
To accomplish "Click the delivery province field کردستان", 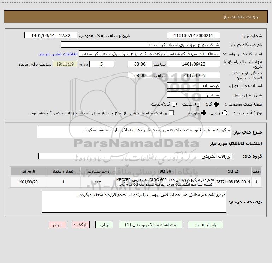I will click(194, 85).
